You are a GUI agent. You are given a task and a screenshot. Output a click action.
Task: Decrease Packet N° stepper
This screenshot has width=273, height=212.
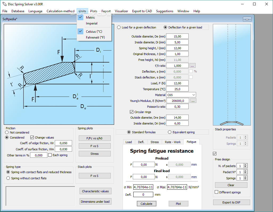coord(245,173)
